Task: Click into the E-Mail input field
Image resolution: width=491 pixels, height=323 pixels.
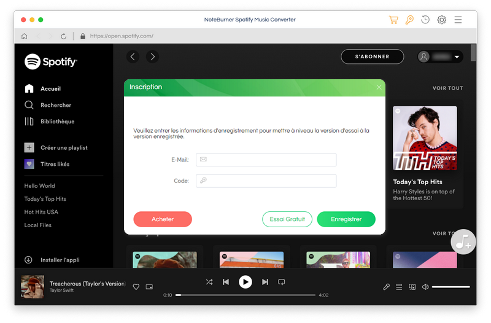Action: click(266, 160)
